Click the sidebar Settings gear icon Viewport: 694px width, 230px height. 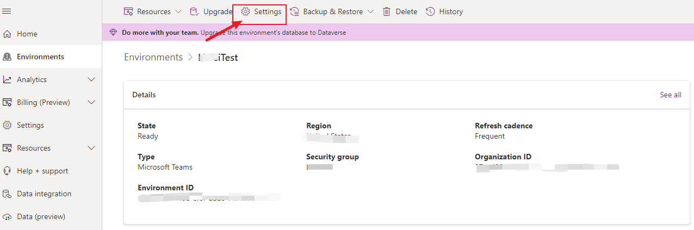(7, 125)
